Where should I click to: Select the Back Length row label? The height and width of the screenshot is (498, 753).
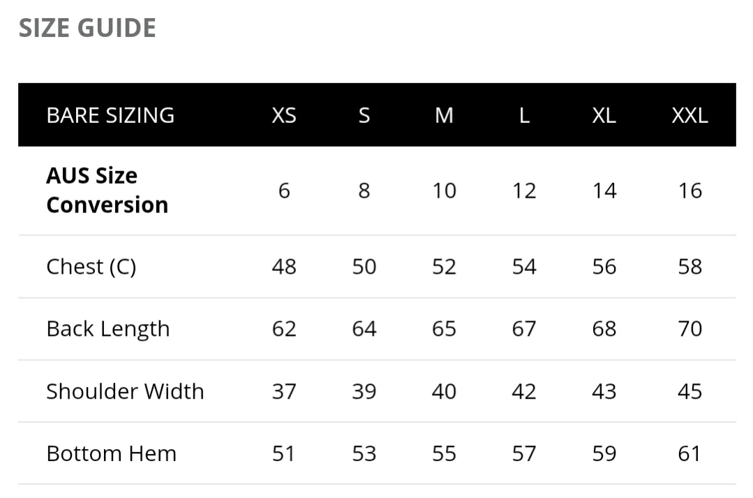click(108, 329)
